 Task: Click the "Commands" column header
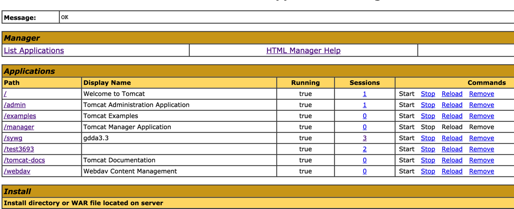click(487, 83)
